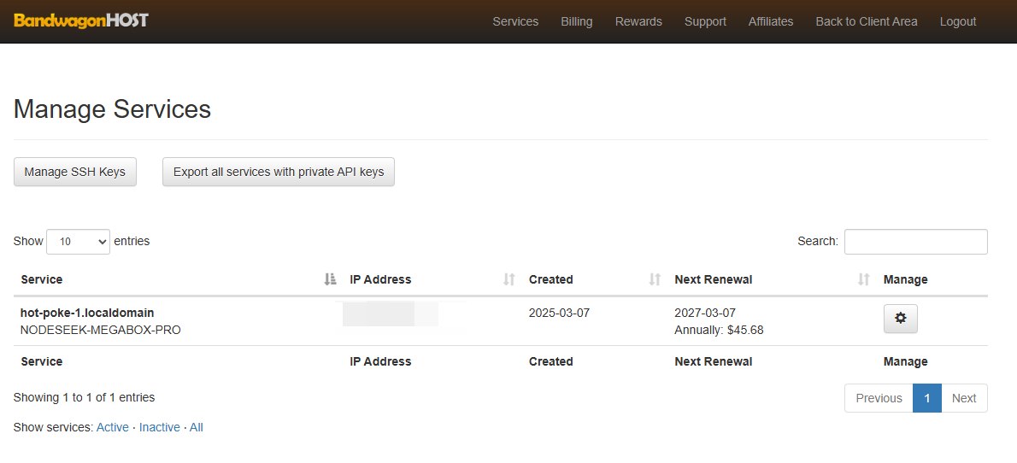
Task: Log out using the Logout link
Action: click(957, 21)
